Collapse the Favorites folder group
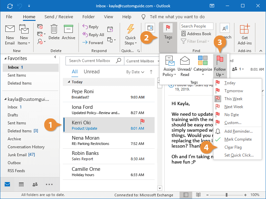This screenshot has height=199, width=266. 5,58
